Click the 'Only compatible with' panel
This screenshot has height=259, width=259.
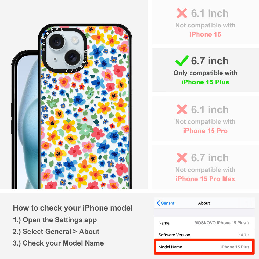205,70
